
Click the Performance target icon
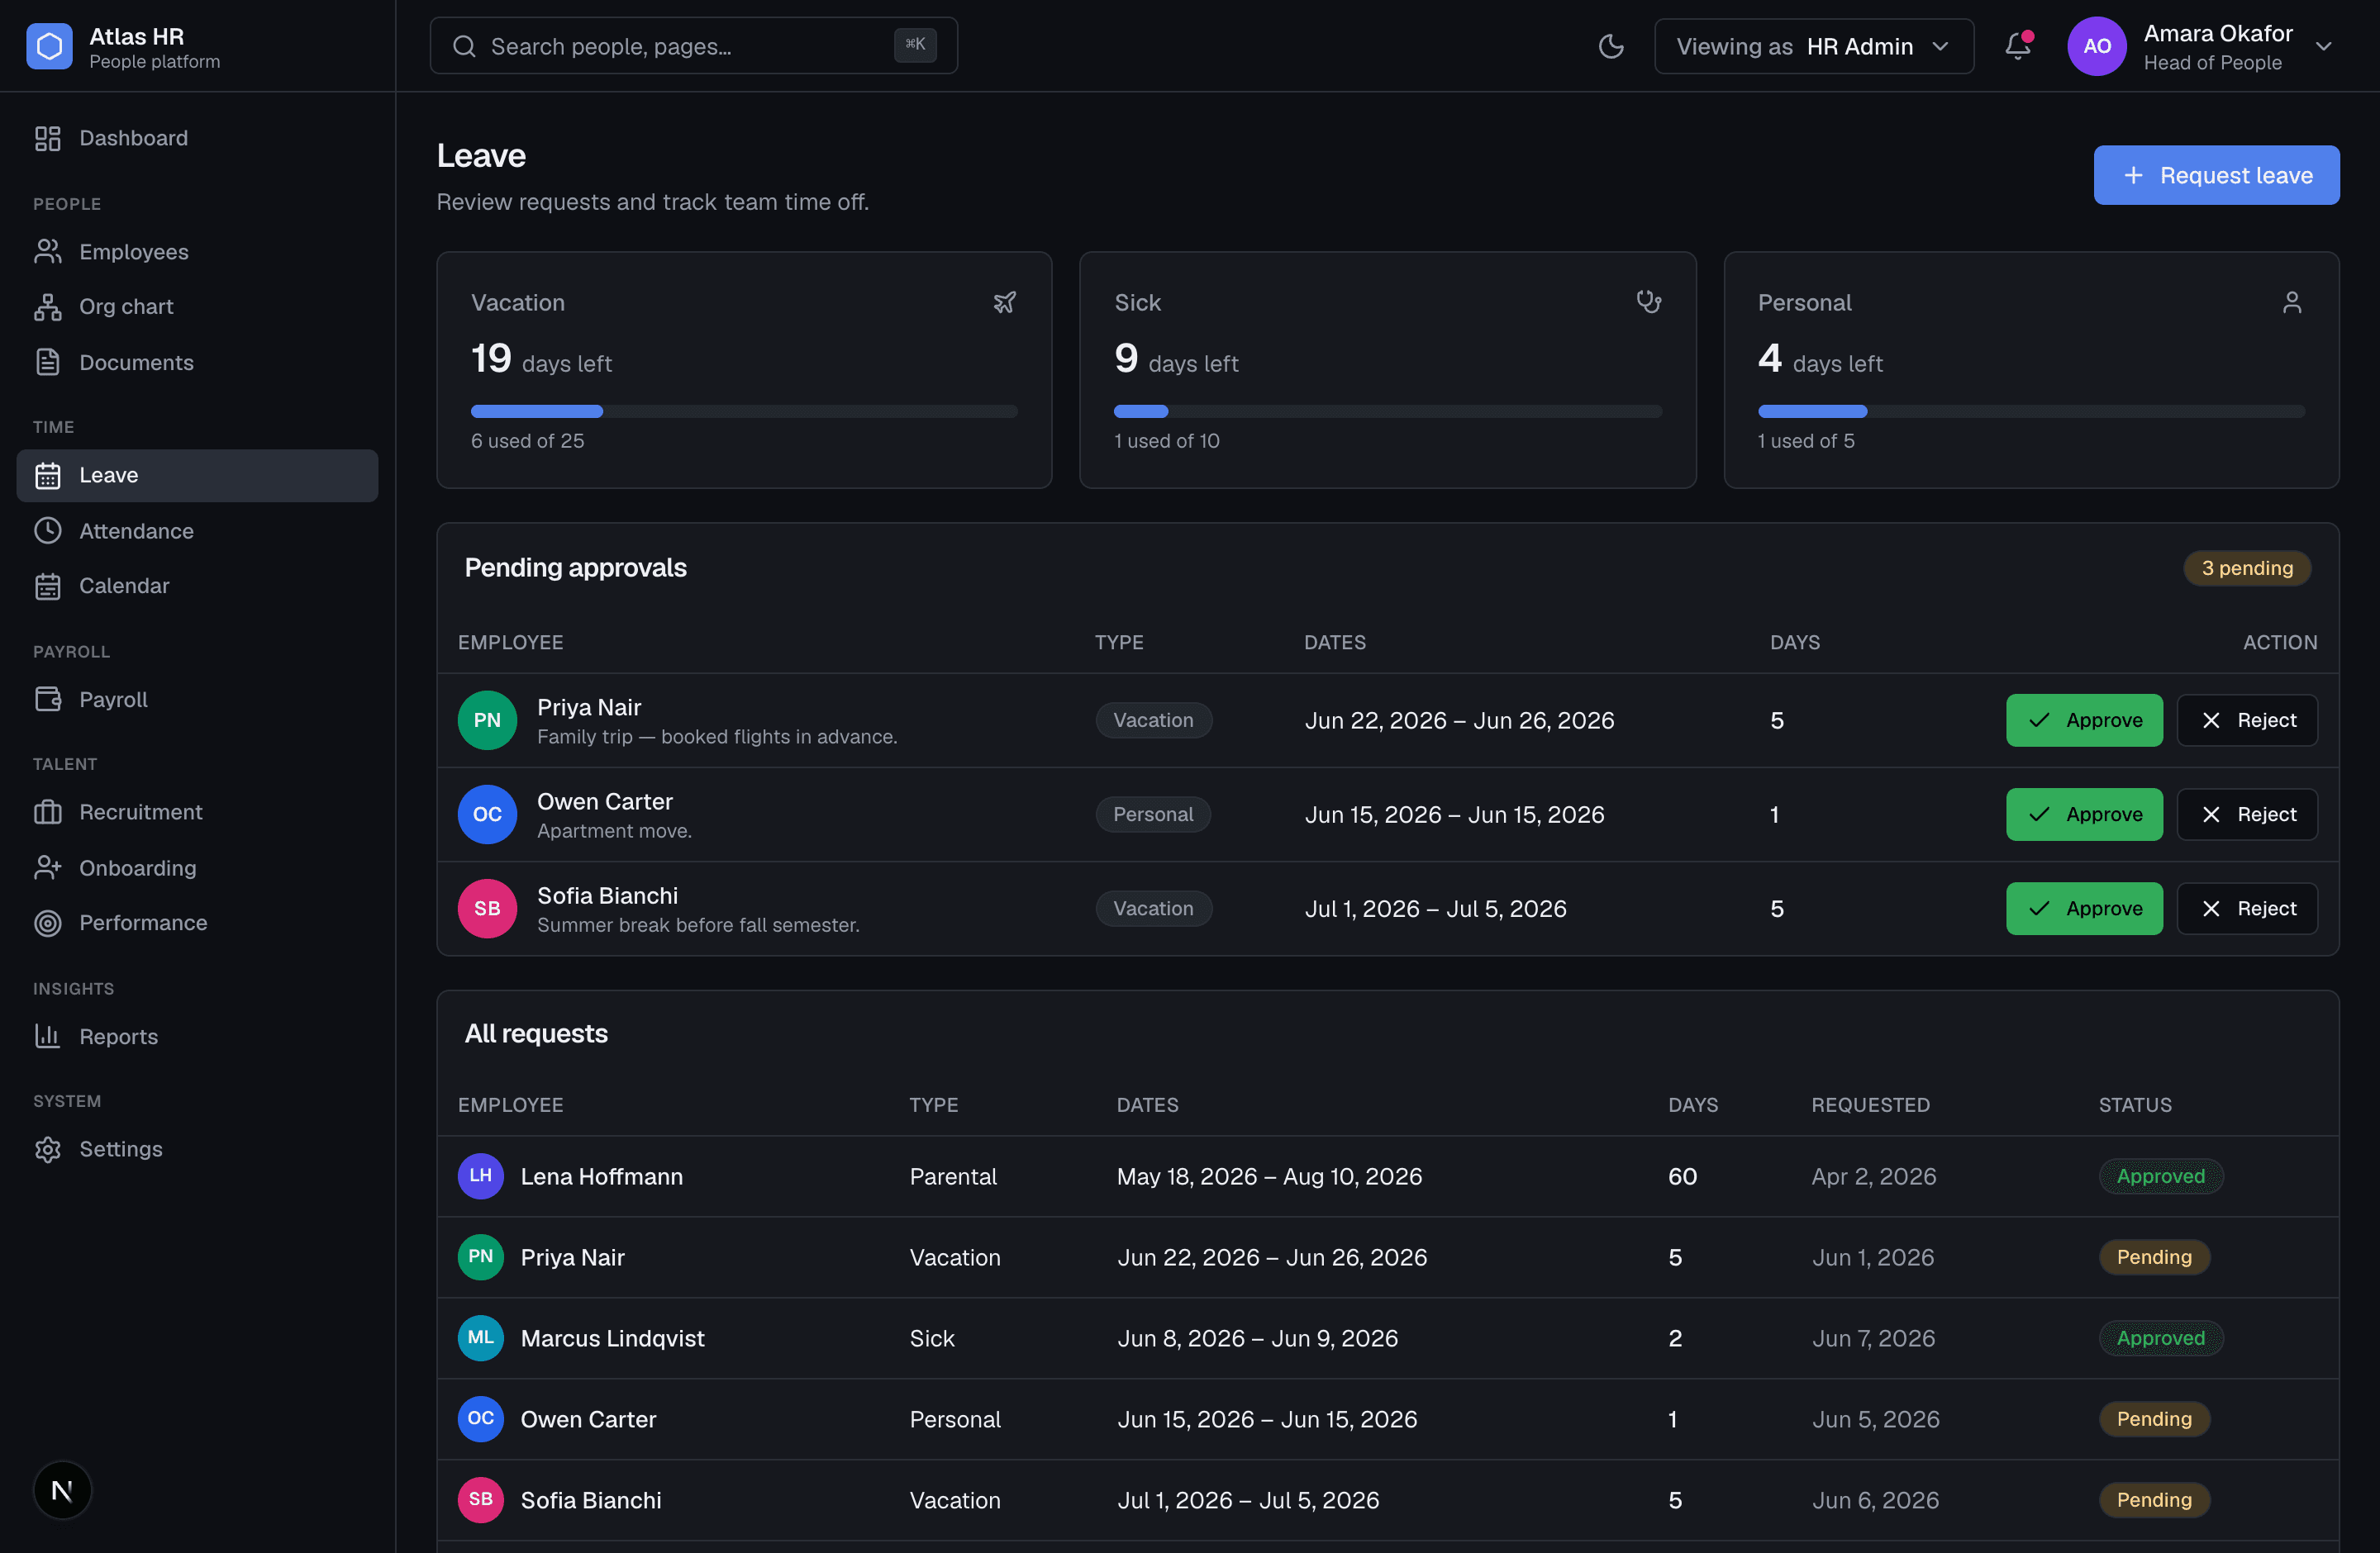click(48, 924)
